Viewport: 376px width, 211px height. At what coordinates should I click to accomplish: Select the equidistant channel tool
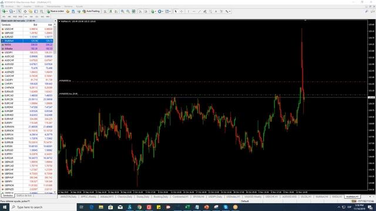point(205,11)
